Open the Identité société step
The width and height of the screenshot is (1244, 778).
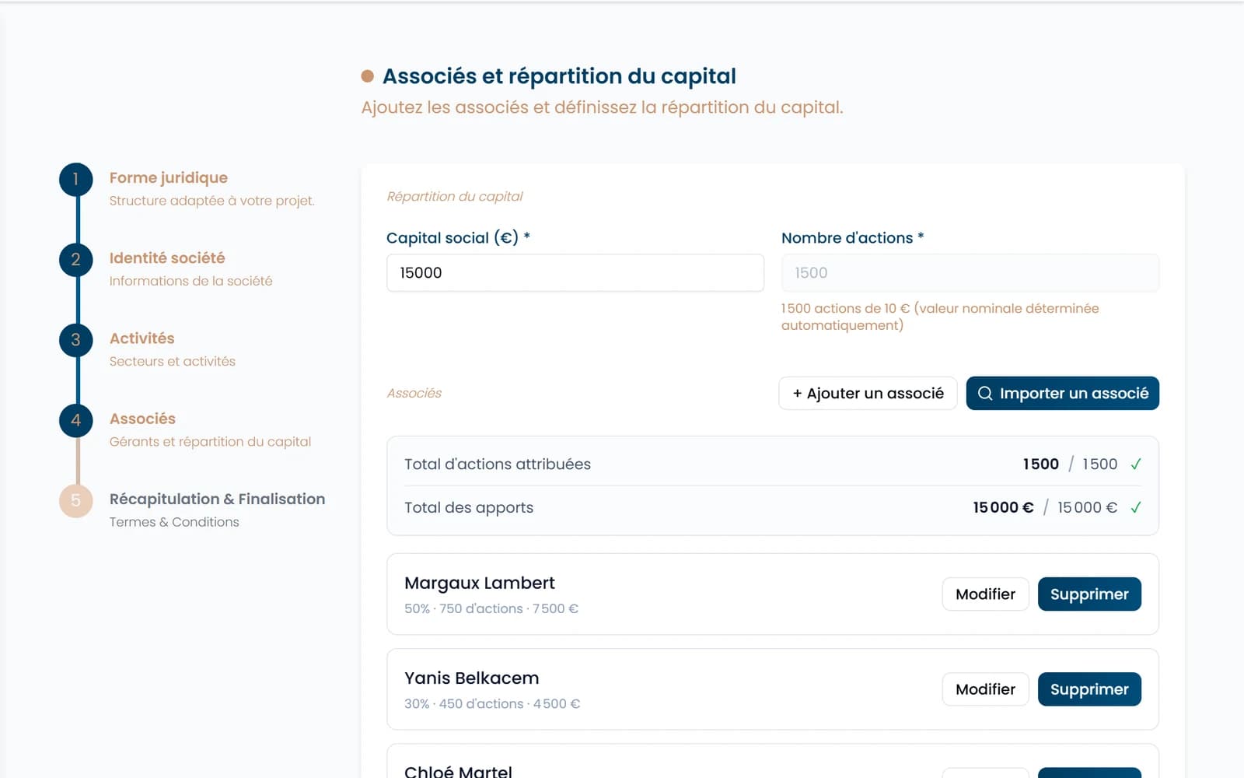[x=167, y=258]
